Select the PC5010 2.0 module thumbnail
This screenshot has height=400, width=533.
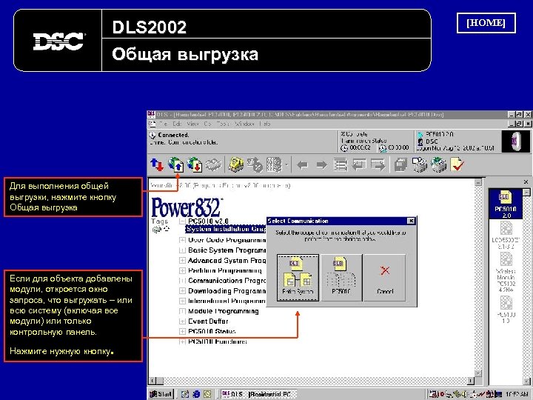point(506,204)
